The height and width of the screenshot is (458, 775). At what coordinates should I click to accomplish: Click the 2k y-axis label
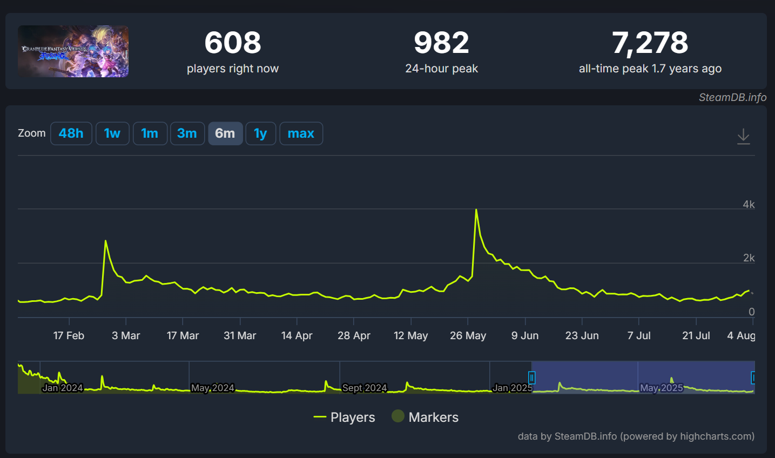pyautogui.click(x=749, y=258)
